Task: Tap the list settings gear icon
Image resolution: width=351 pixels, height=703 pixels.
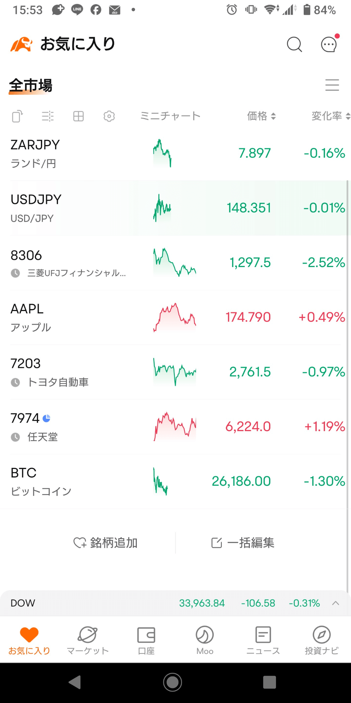Action: 109,116
